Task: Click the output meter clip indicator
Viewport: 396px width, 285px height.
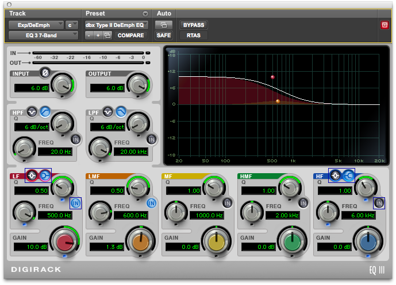Action: [148, 63]
